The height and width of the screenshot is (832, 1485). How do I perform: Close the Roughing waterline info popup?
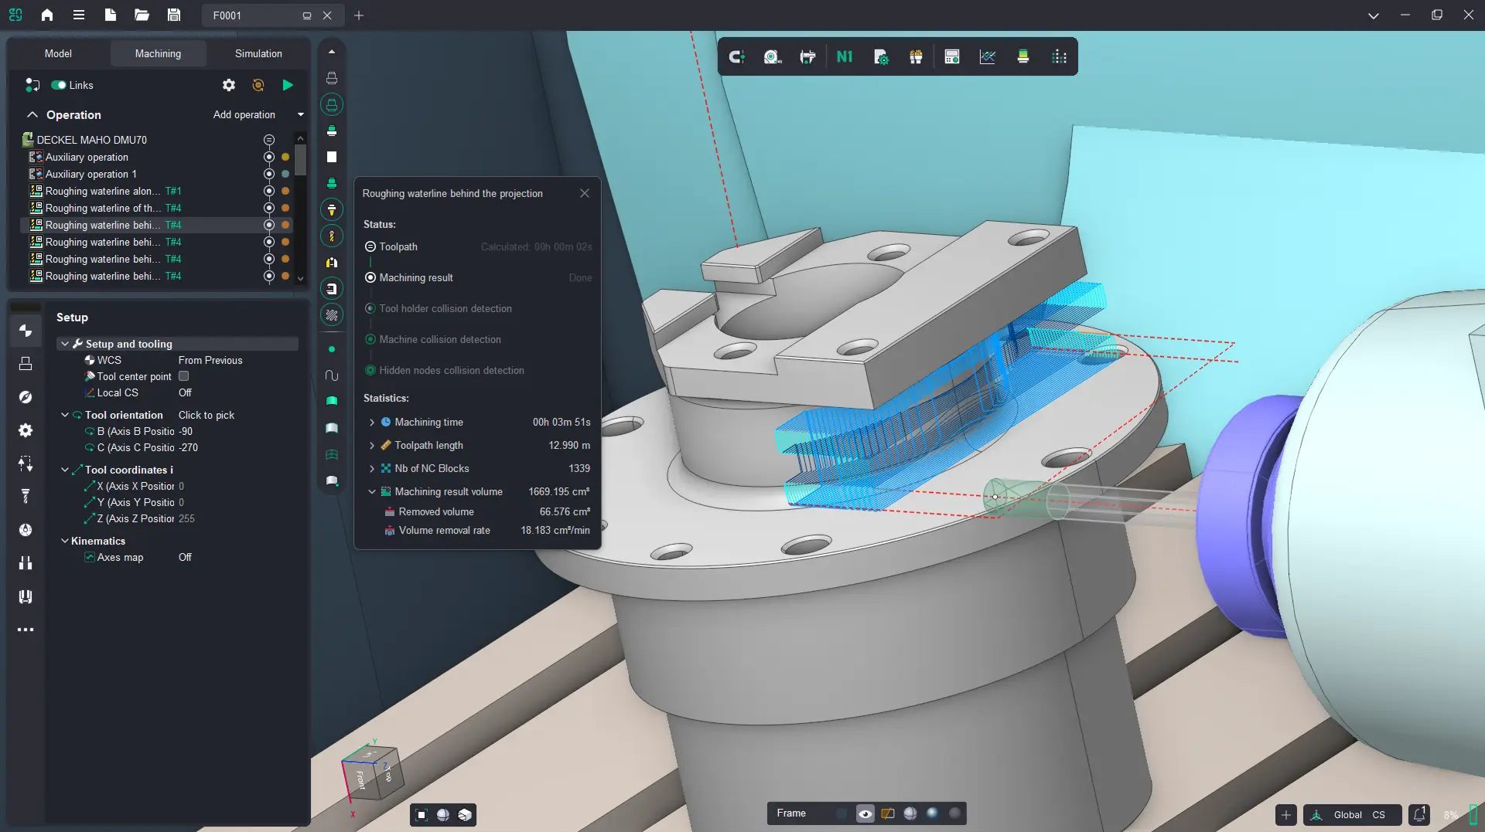(x=585, y=193)
